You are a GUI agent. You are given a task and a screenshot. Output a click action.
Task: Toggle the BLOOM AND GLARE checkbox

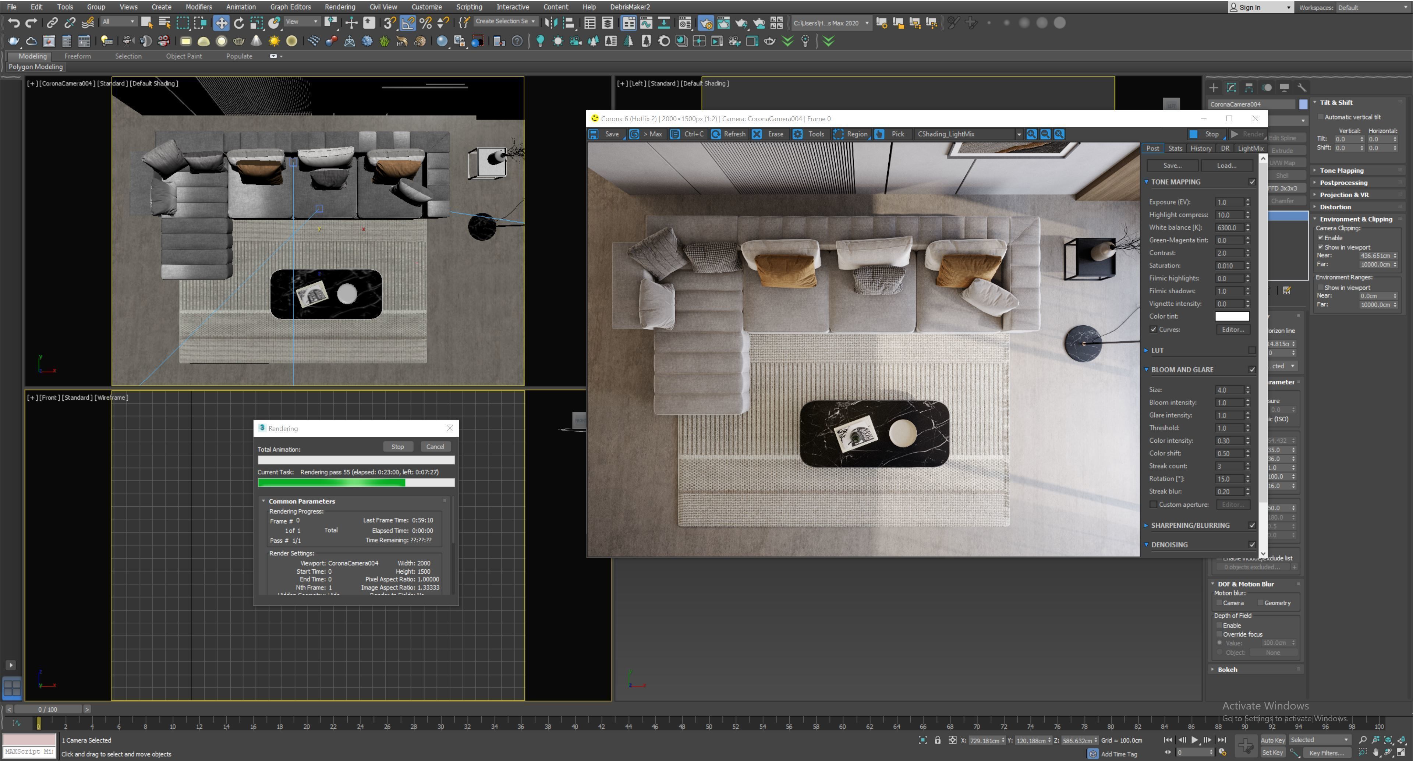[x=1252, y=370]
